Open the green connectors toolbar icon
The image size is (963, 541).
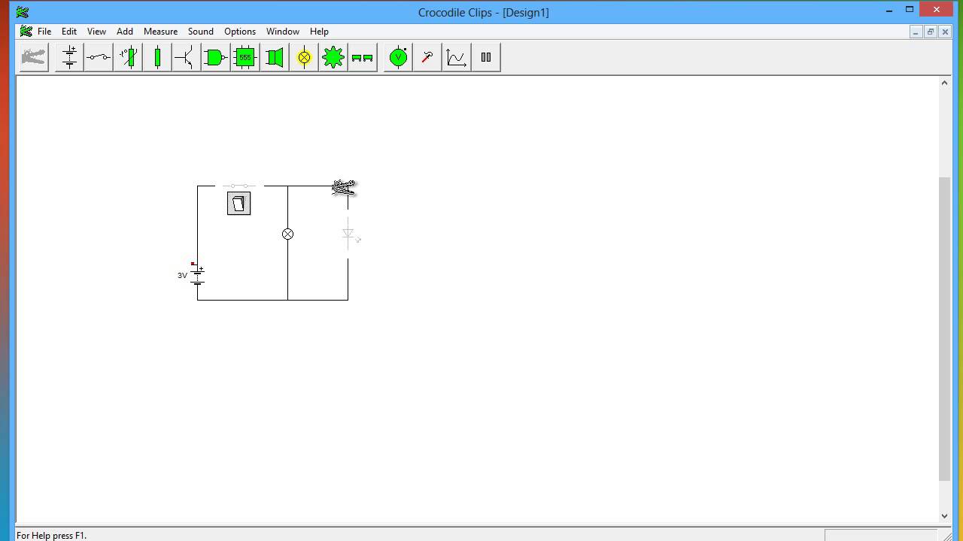click(x=363, y=57)
